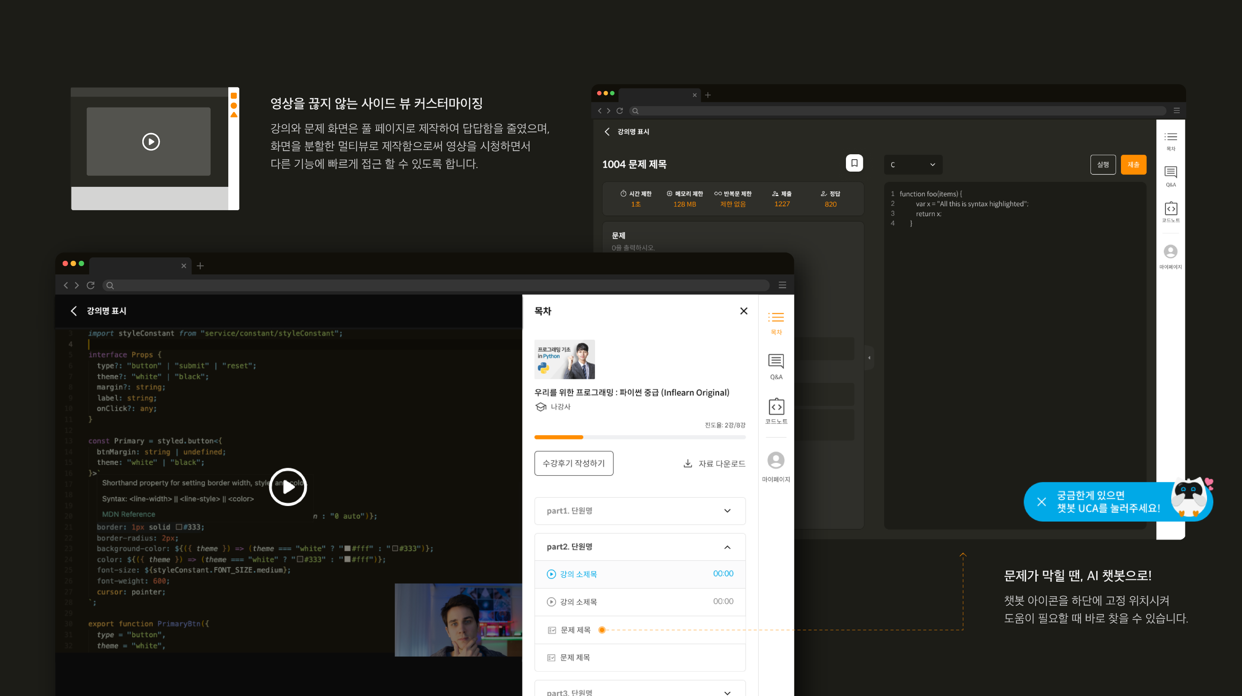Navigate back in back browser window
1242x696 pixels.
600,111
